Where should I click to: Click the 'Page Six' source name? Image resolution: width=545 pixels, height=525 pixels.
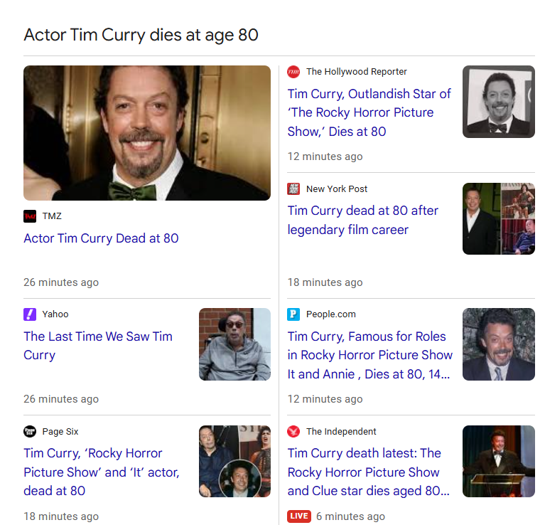[60, 431]
